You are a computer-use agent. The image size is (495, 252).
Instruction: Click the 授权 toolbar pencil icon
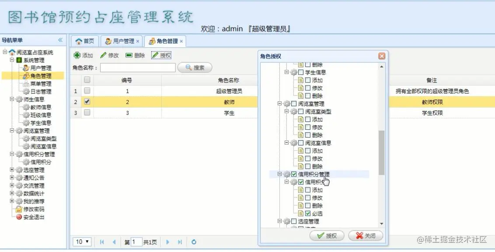155,55
